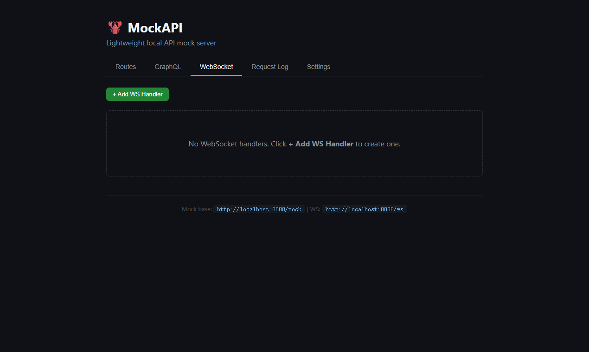Click the separator line above the footer

coord(294,195)
